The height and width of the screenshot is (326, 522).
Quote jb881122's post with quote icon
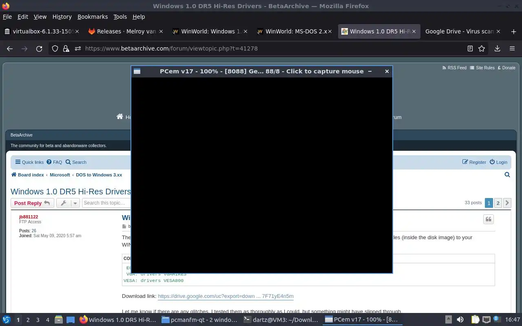click(489, 219)
